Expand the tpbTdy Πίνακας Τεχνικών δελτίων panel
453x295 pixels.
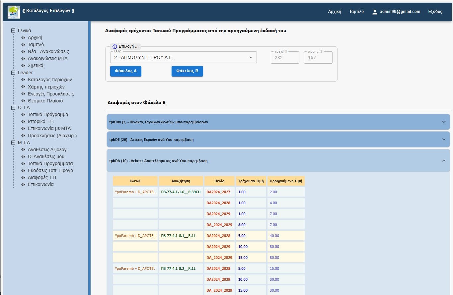(x=444, y=122)
